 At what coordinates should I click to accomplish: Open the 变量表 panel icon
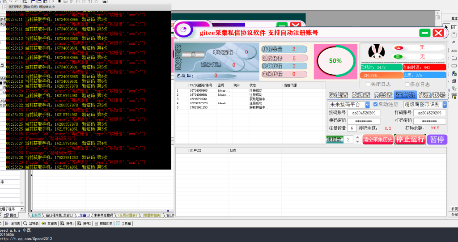(44, 223)
